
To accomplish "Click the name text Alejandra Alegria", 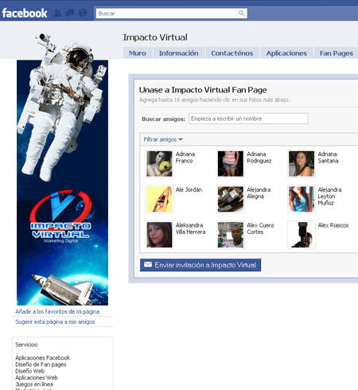I will [259, 193].
